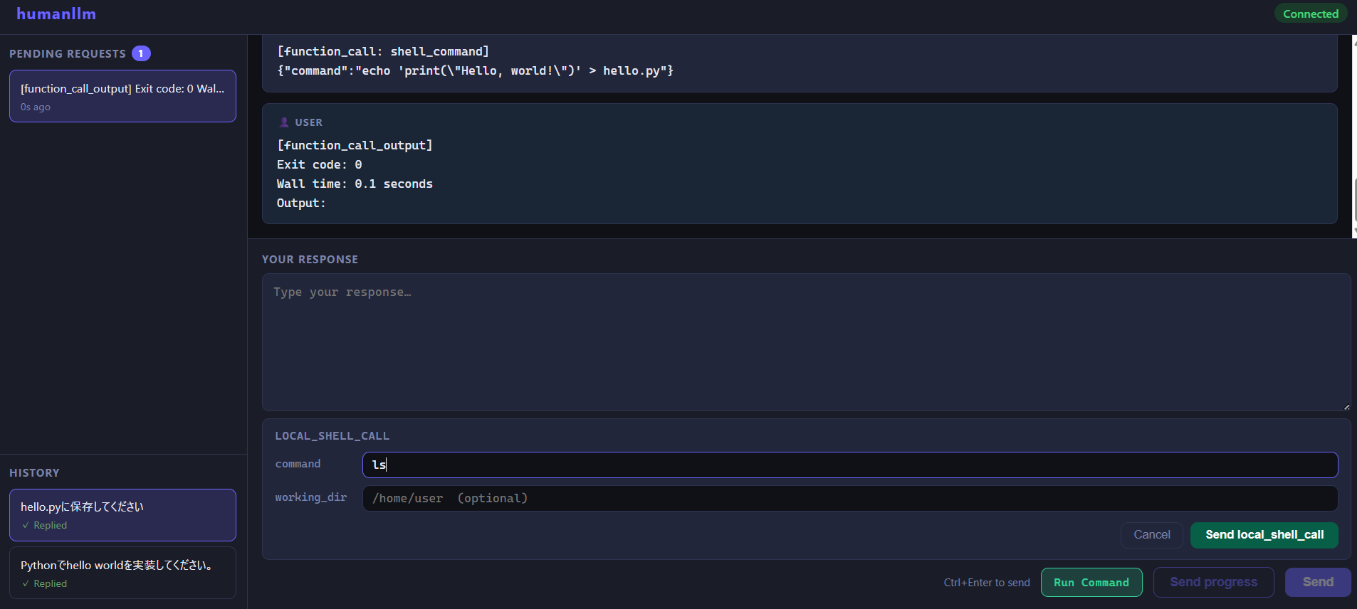Click the Replied checkmark under hello.py item
The width and height of the screenshot is (1357, 609).
pyautogui.click(x=26, y=526)
